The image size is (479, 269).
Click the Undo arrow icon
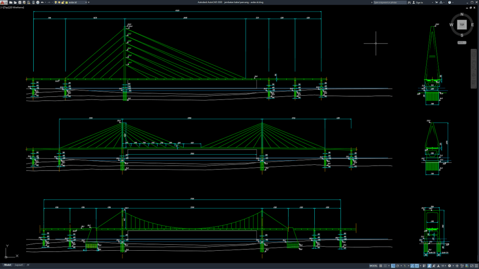pyautogui.click(x=42, y=3)
